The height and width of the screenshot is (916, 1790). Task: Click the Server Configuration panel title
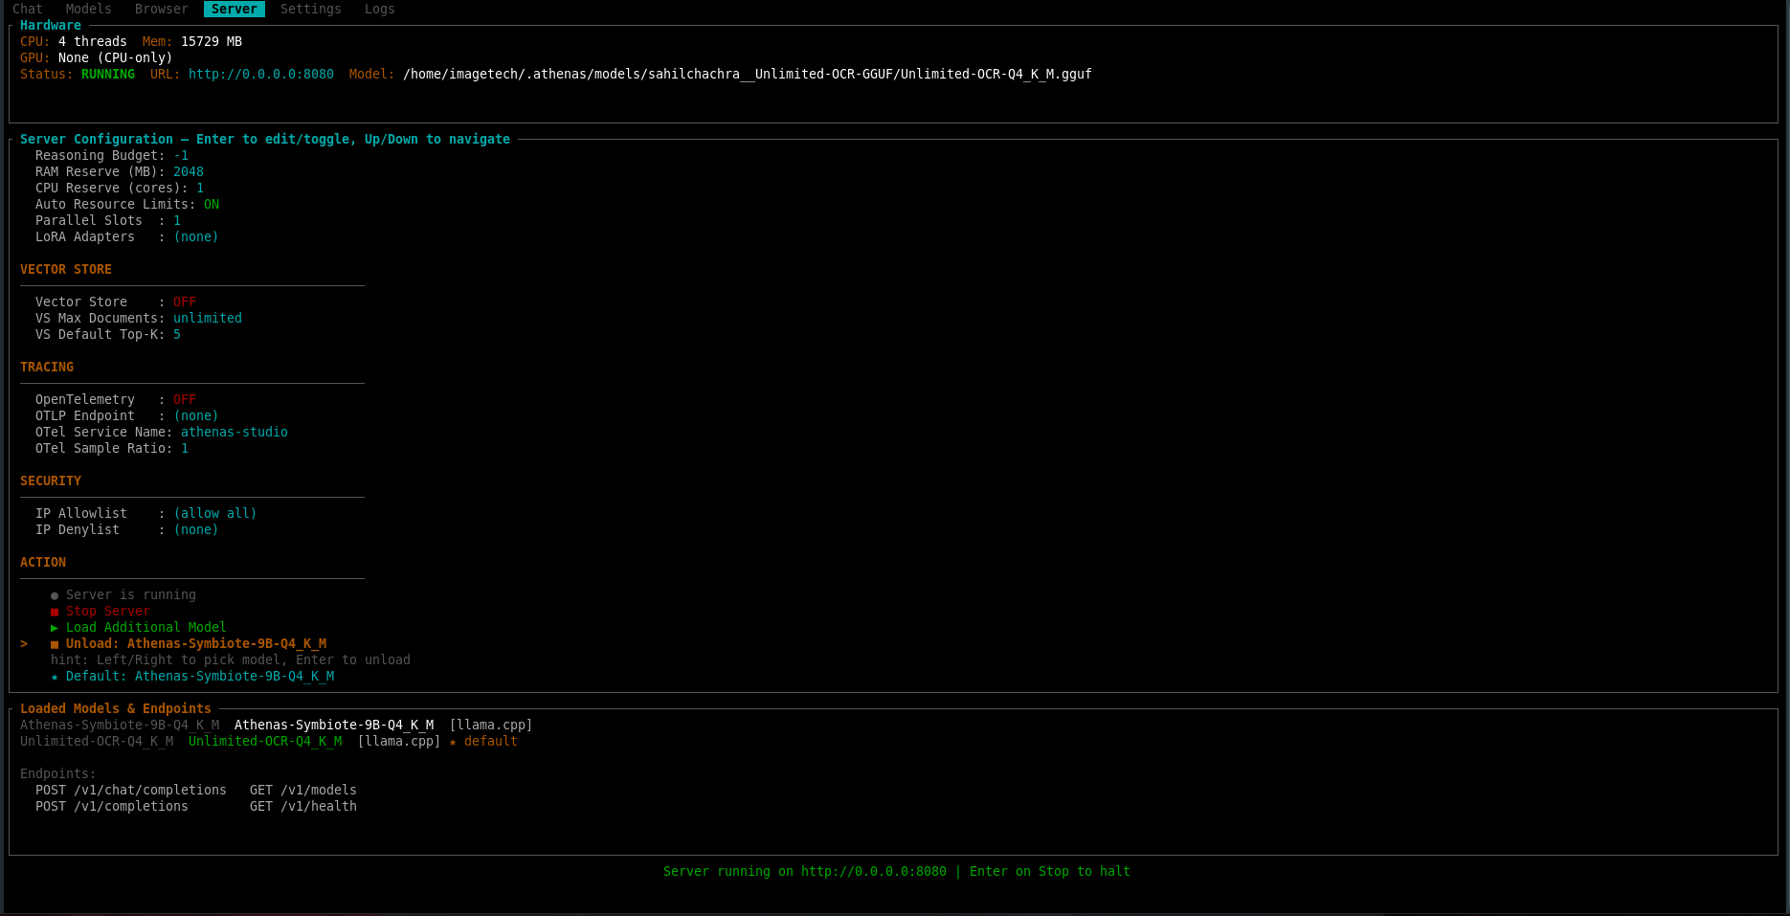(x=265, y=140)
